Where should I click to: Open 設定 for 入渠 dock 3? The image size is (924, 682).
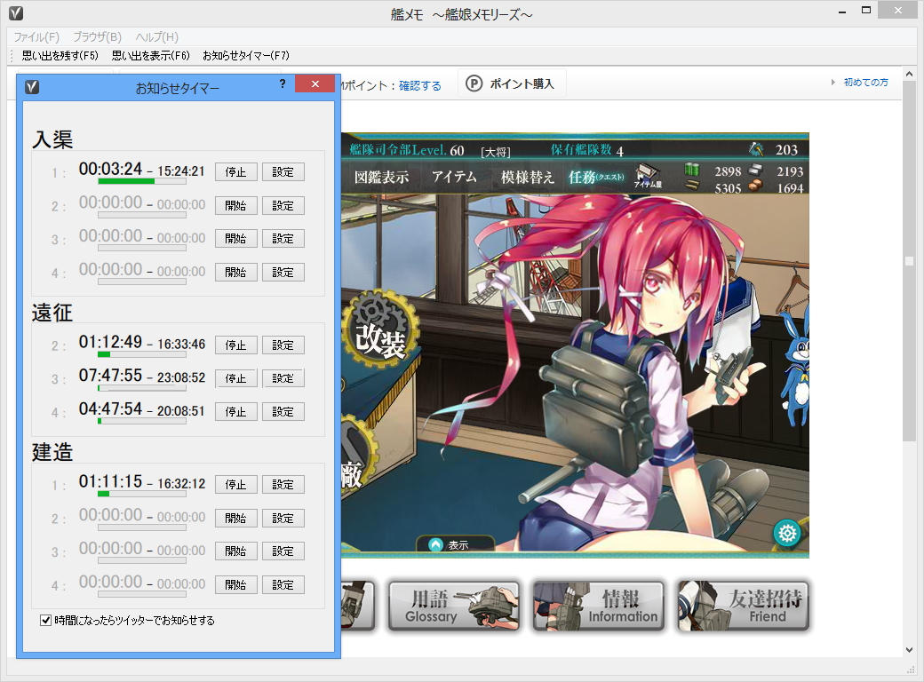click(x=283, y=239)
